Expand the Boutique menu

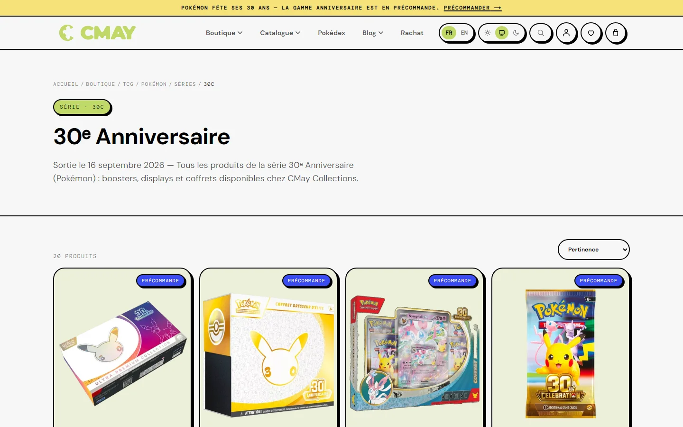(x=224, y=33)
